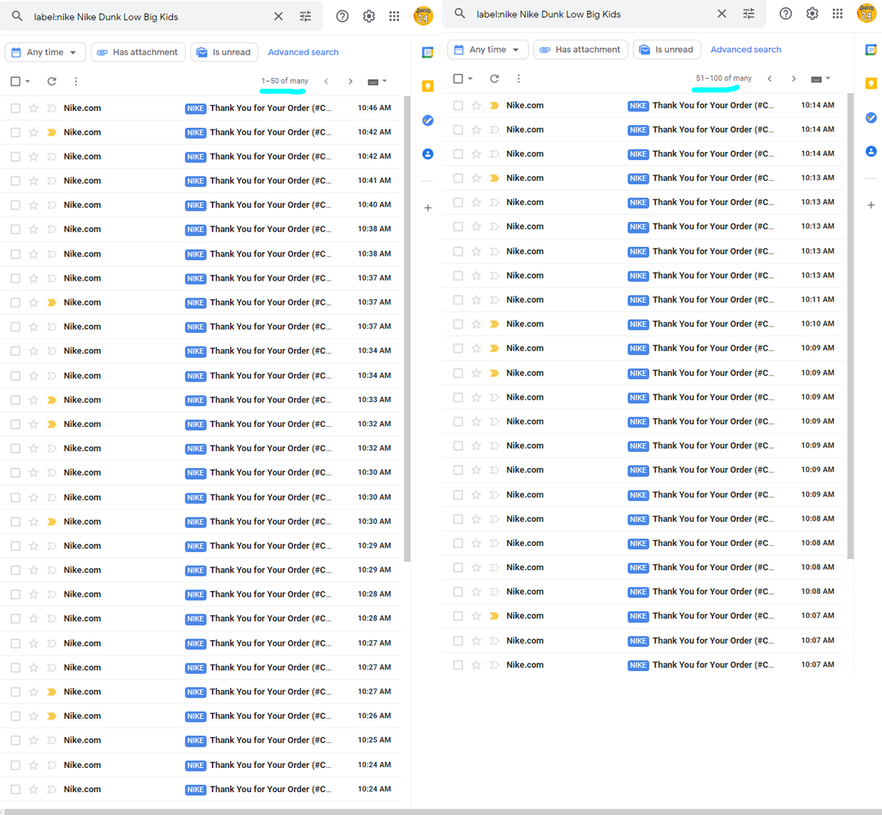This screenshot has width=882, height=815.
Task: Star the 10:11 AM email
Action: tap(476, 300)
